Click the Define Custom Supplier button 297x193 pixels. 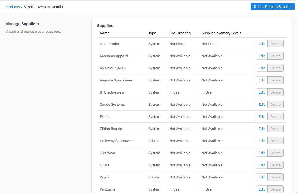[x=272, y=6]
